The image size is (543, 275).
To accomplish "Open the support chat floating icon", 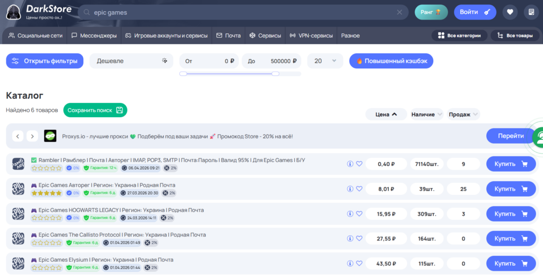I will [538, 137].
